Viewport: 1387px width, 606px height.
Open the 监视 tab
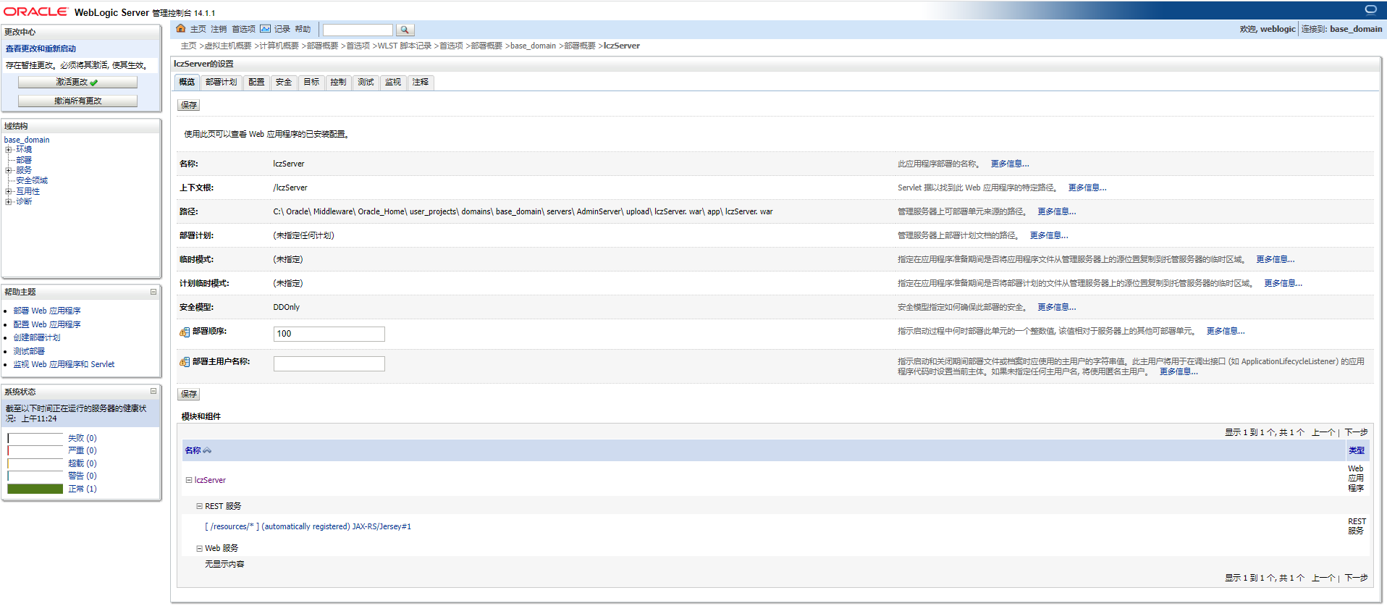(x=392, y=83)
